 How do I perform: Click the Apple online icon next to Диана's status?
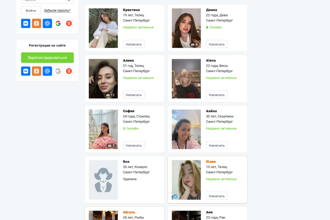tap(207, 27)
